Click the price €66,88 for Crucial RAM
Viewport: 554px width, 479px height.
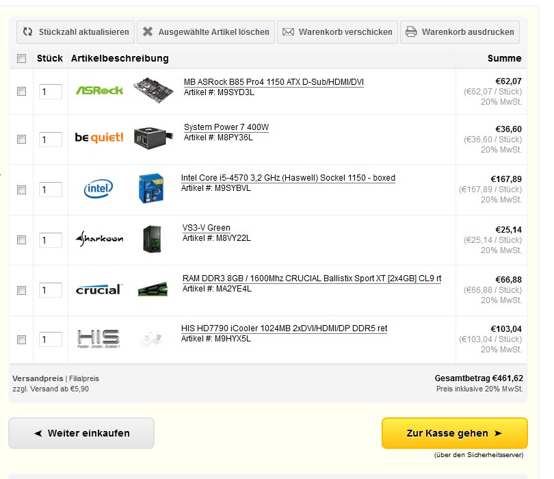point(508,280)
